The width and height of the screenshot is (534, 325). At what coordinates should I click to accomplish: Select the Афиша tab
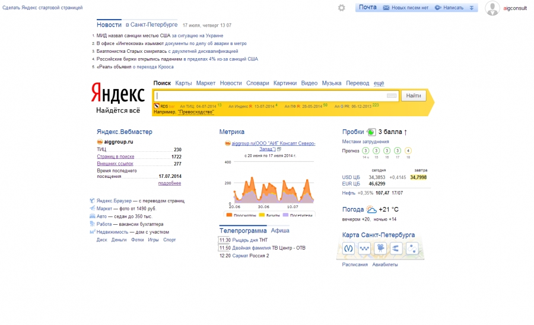(x=280, y=231)
